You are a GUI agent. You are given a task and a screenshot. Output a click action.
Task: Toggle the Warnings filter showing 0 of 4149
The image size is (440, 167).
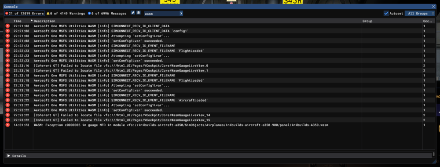pos(66,14)
